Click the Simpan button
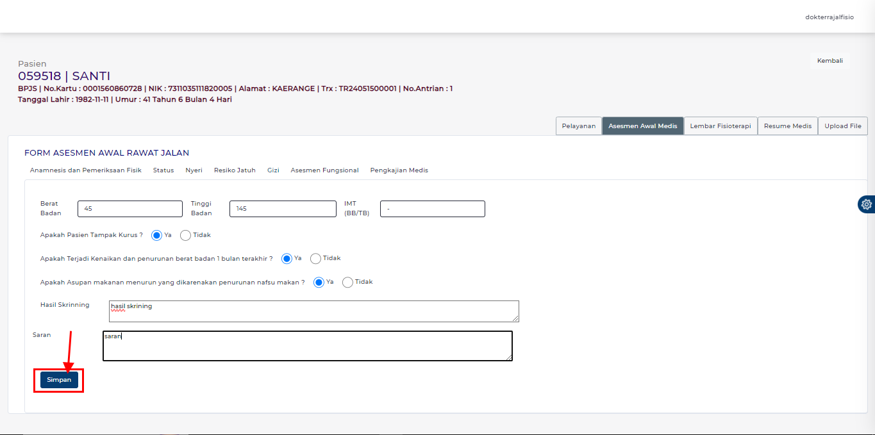 tap(59, 380)
